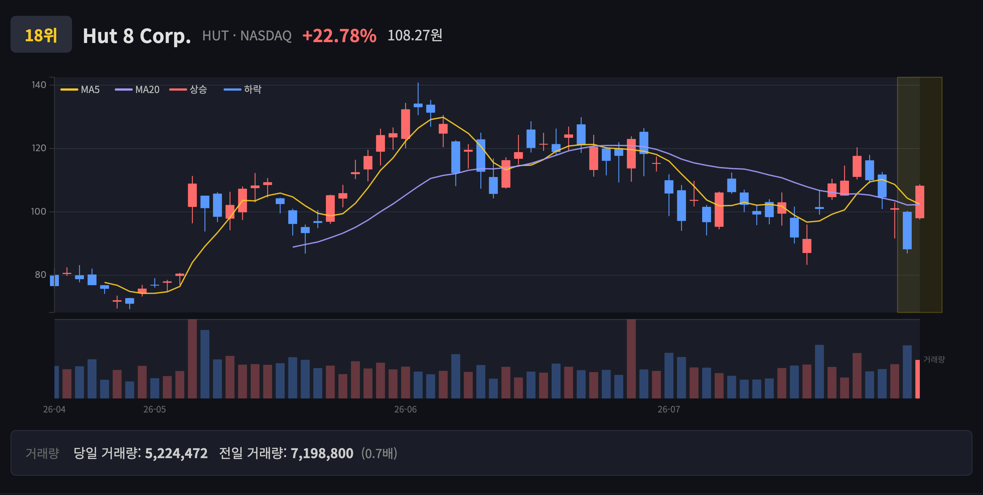983x495 pixels.
Task: Click the 26-04 date axis label
Action: [54, 410]
